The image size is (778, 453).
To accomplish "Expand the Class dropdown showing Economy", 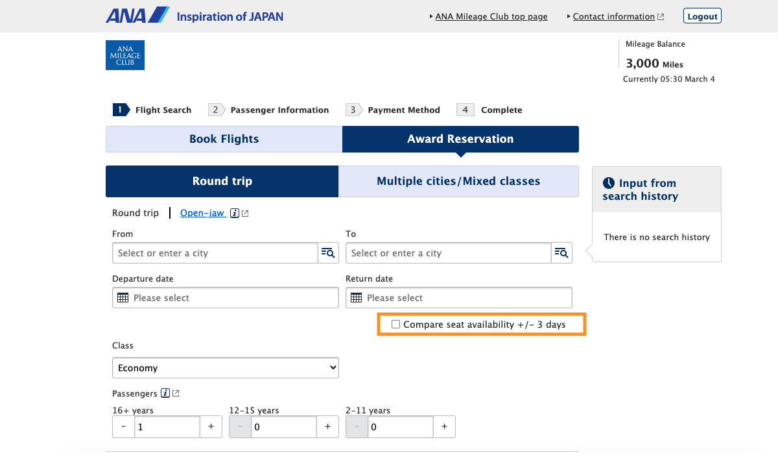I will (x=225, y=368).
